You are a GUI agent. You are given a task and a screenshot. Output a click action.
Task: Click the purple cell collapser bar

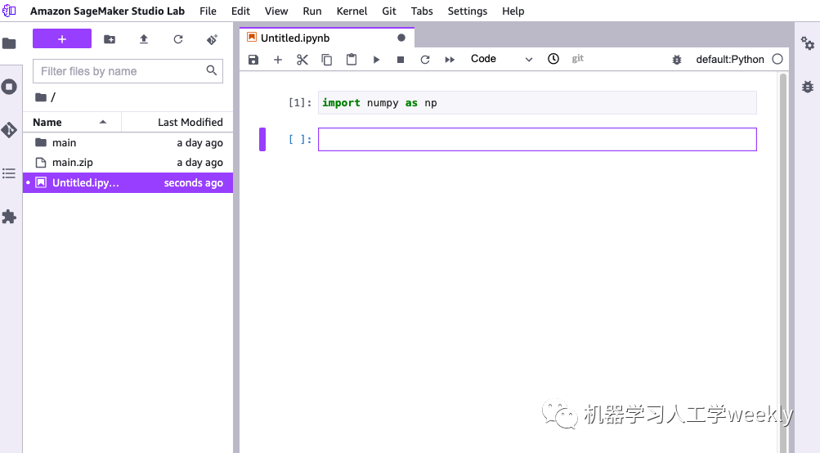click(262, 139)
